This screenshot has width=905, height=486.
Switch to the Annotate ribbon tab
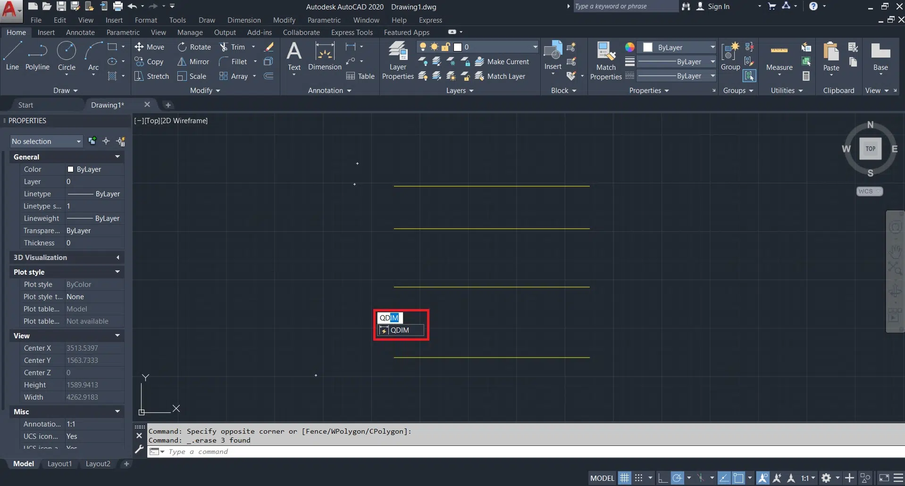point(80,33)
